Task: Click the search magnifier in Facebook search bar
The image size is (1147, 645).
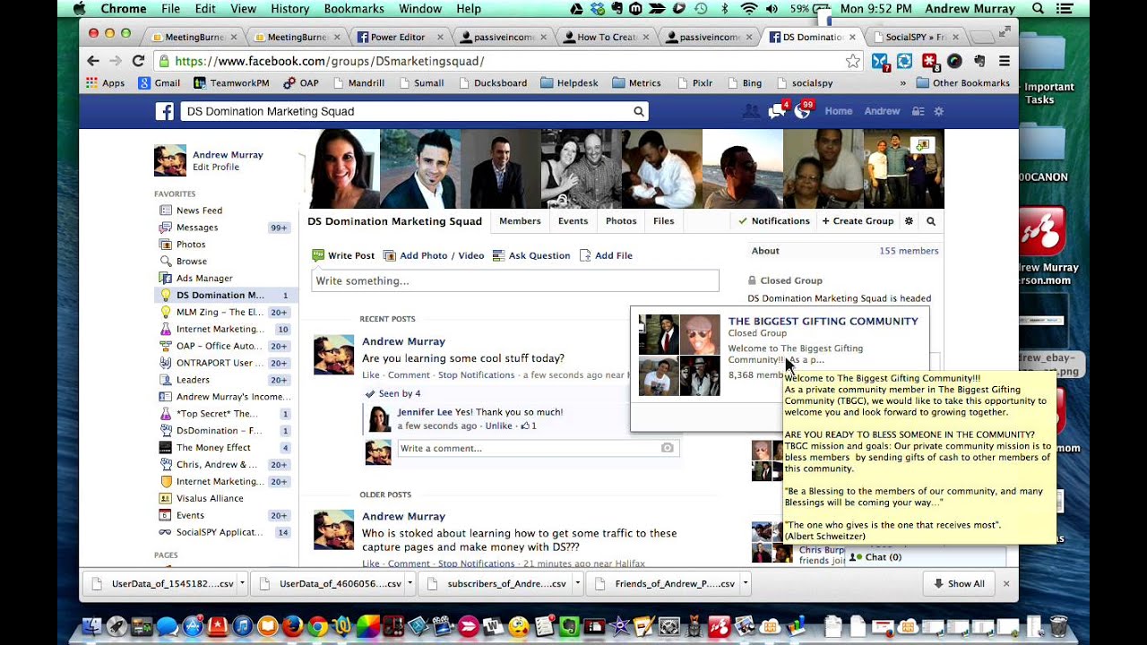Action: coord(638,111)
